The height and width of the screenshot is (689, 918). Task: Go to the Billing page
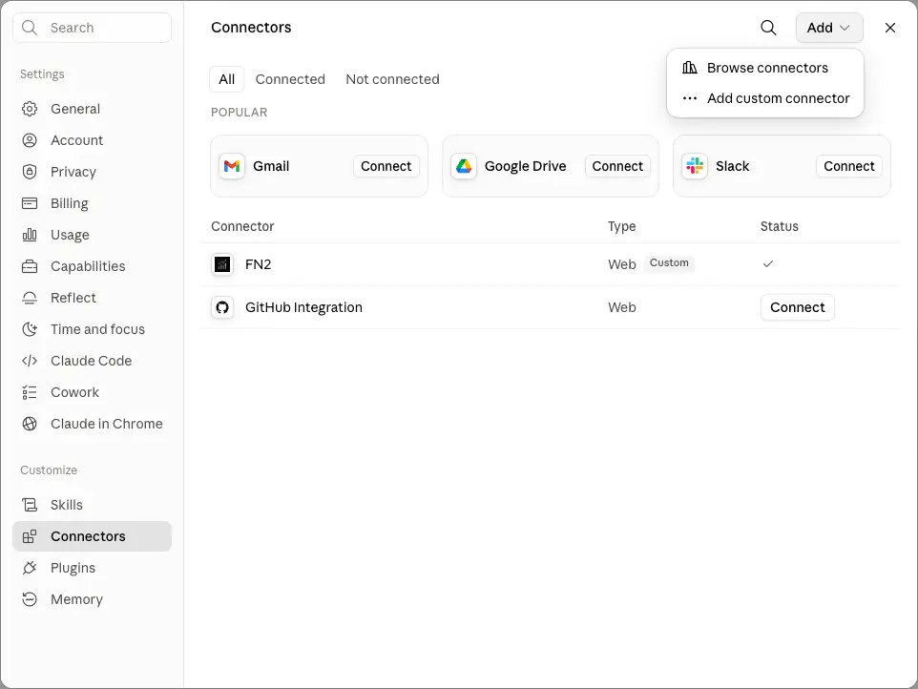tap(92, 203)
